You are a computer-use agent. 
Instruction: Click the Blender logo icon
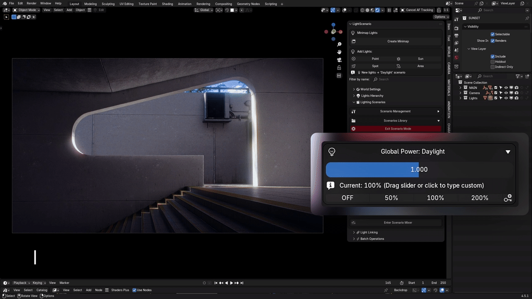click(x=4, y=3)
